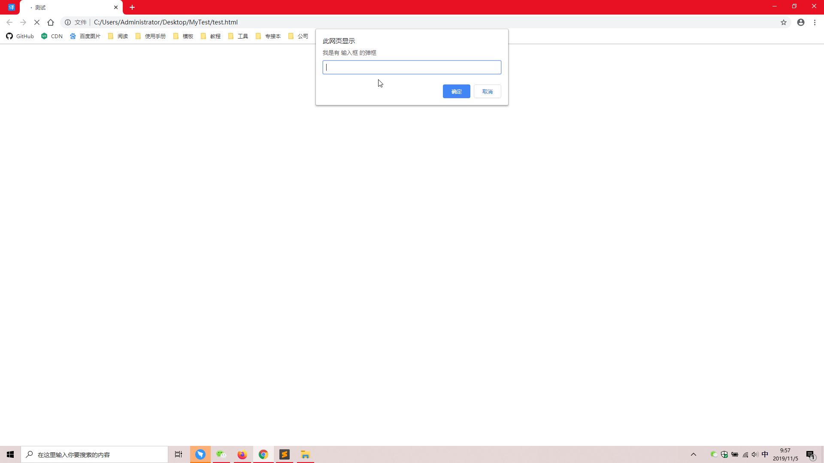Viewport: 824px width, 463px height.
Task: Open network settings tray icon
Action: (745, 454)
